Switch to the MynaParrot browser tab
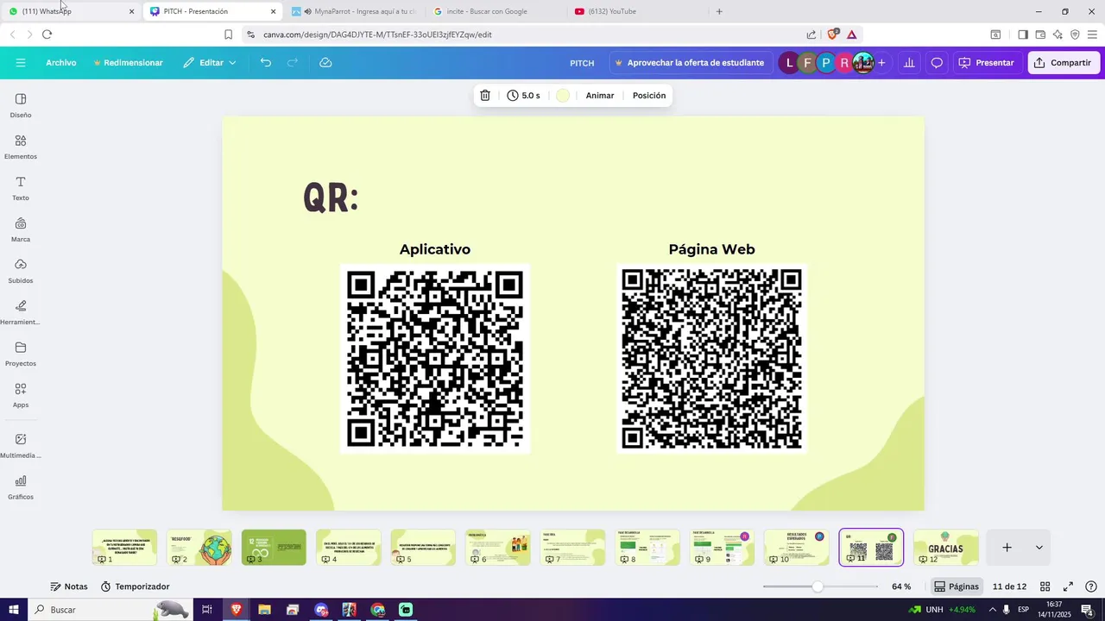1105x621 pixels. pyautogui.click(x=354, y=11)
